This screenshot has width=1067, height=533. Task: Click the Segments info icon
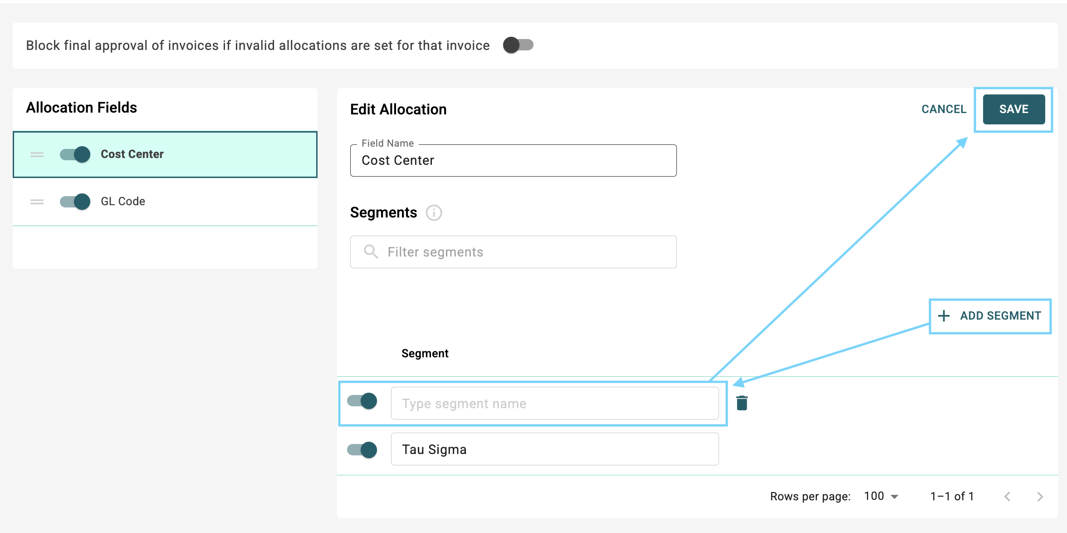tap(434, 212)
